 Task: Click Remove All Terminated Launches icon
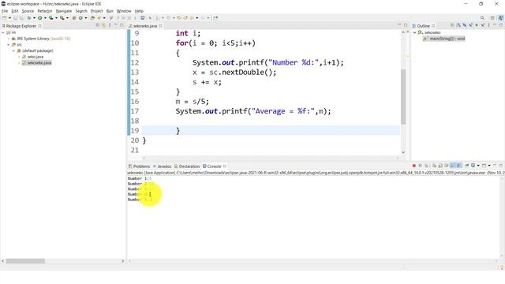pyautogui.click(x=426, y=166)
